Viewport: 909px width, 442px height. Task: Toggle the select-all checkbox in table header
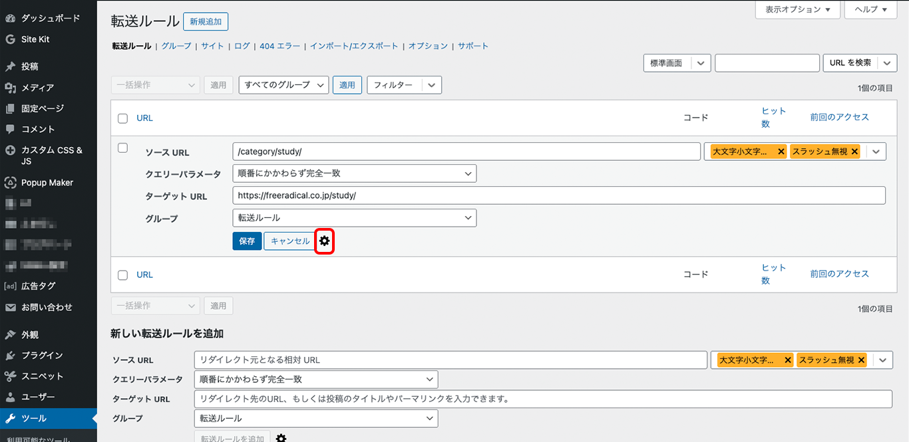[x=122, y=118]
